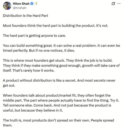
Task: Click "itself. That's rarely how it works." line
Action: [x=29, y=70]
